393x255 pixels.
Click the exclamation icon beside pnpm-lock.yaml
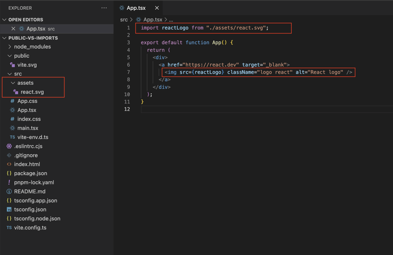(x=9, y=182)
